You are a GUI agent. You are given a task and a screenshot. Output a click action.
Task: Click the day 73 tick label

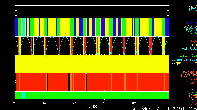click(75, 102)
